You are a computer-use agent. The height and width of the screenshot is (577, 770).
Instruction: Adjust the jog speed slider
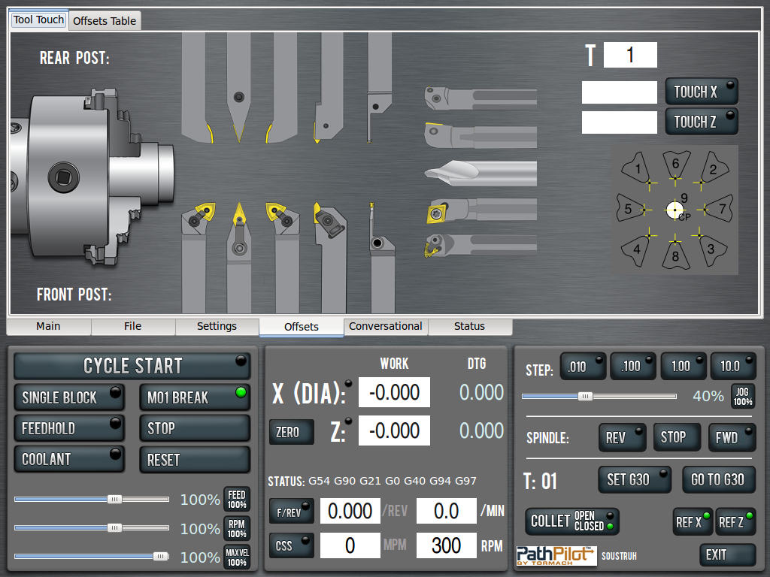click(x=585, y=396)
